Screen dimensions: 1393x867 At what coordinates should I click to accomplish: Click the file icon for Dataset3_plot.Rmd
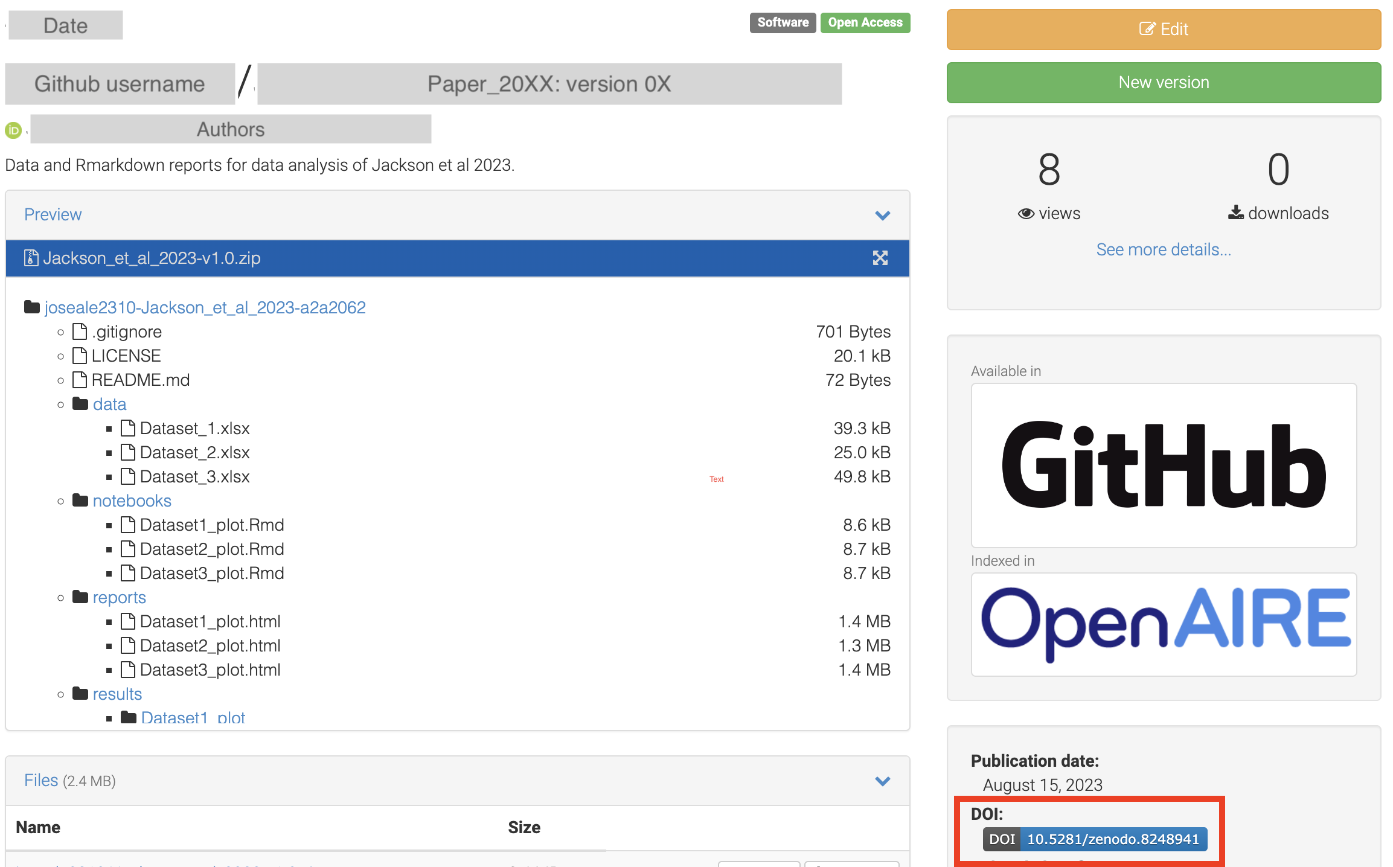tap(128, 573)
